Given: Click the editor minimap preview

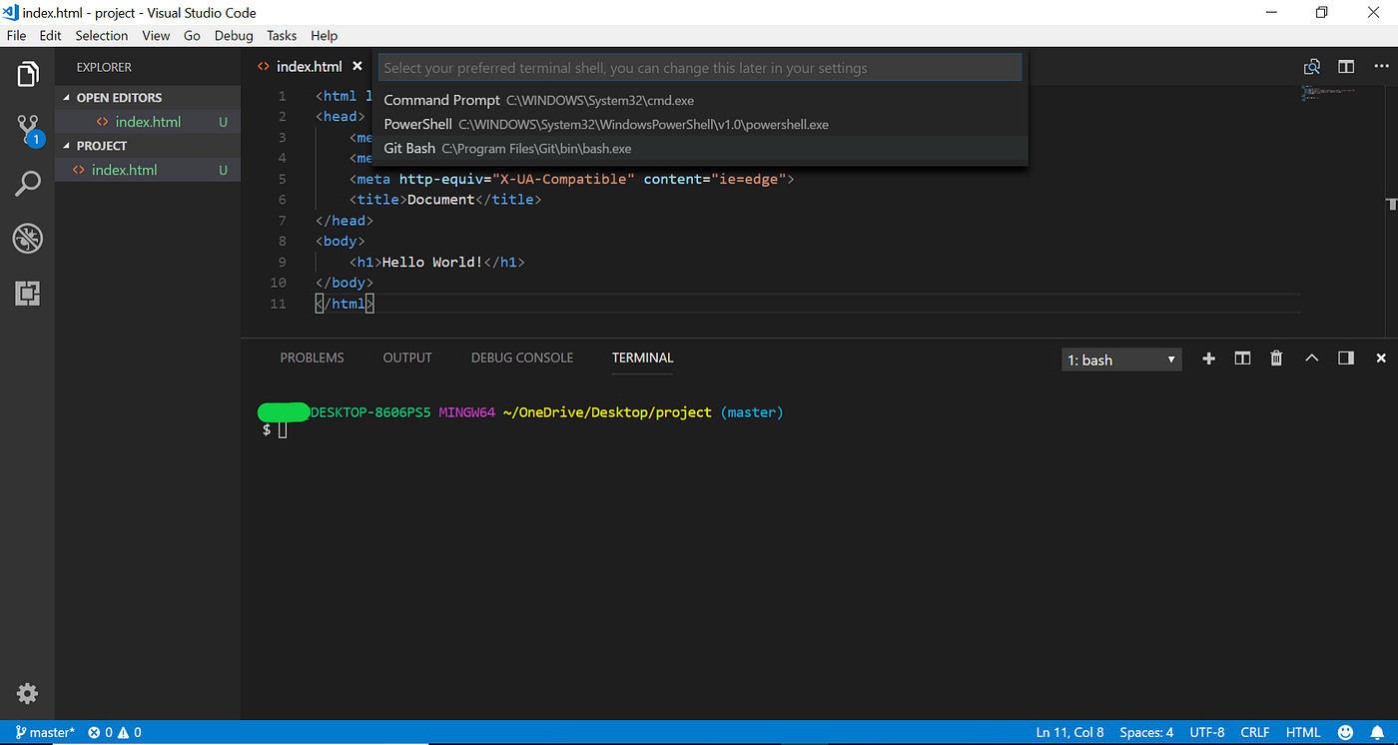Looking at the screenshot, I should [1328, 92].
